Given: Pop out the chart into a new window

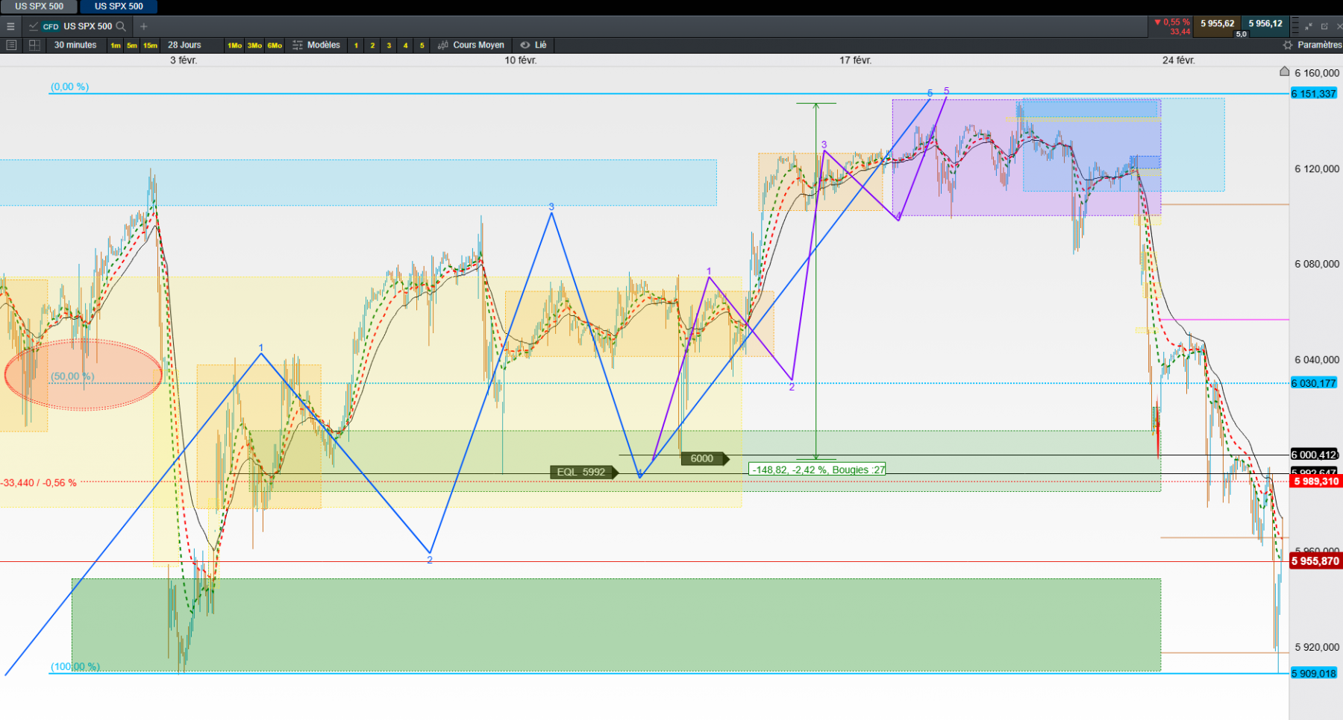Looking at the screenshot, I should click(1324, 26).
